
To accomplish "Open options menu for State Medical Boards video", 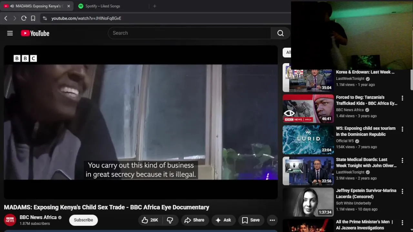I will [402, 160].
